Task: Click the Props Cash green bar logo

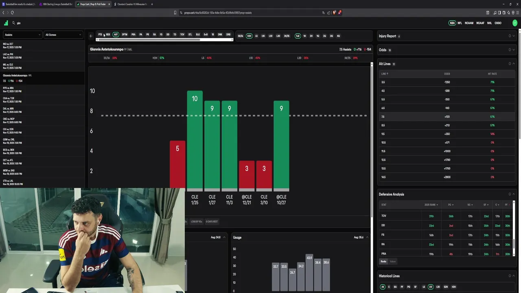Action: 6,23
